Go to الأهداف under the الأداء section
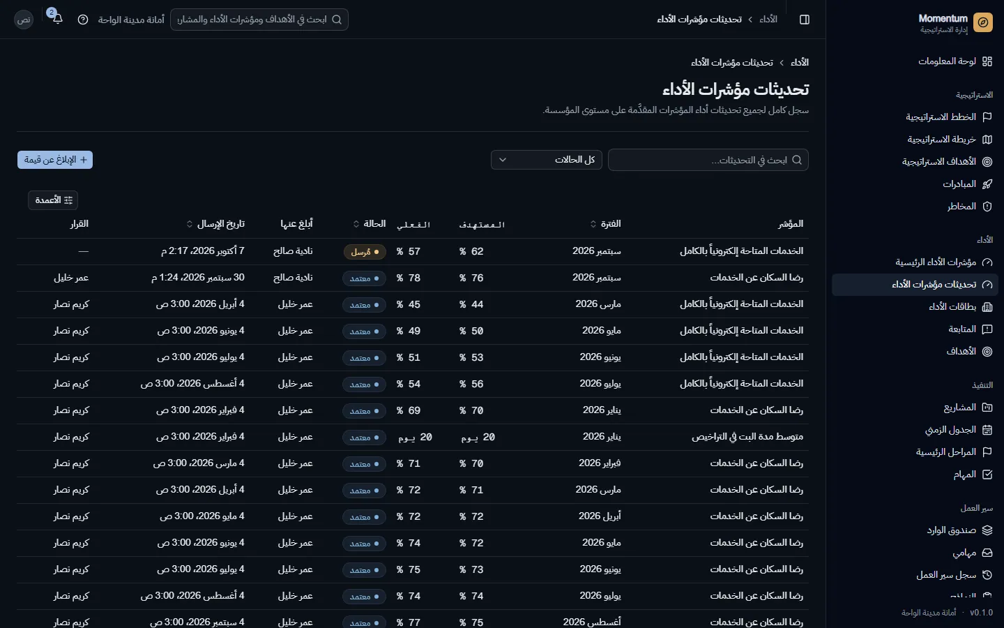The width and height of the screenshot is (1004, 628). pos(915,352)
